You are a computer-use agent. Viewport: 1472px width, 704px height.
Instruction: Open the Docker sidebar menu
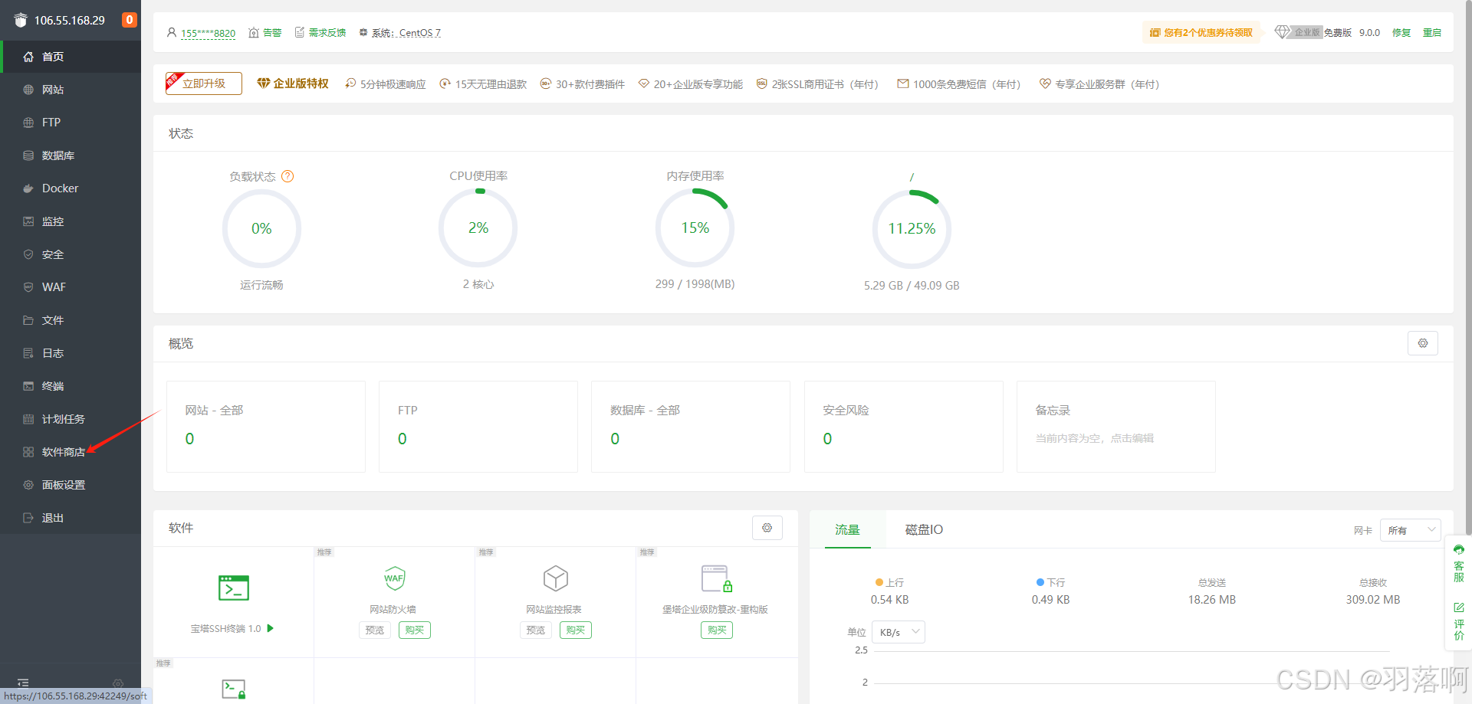click(71, 188)
